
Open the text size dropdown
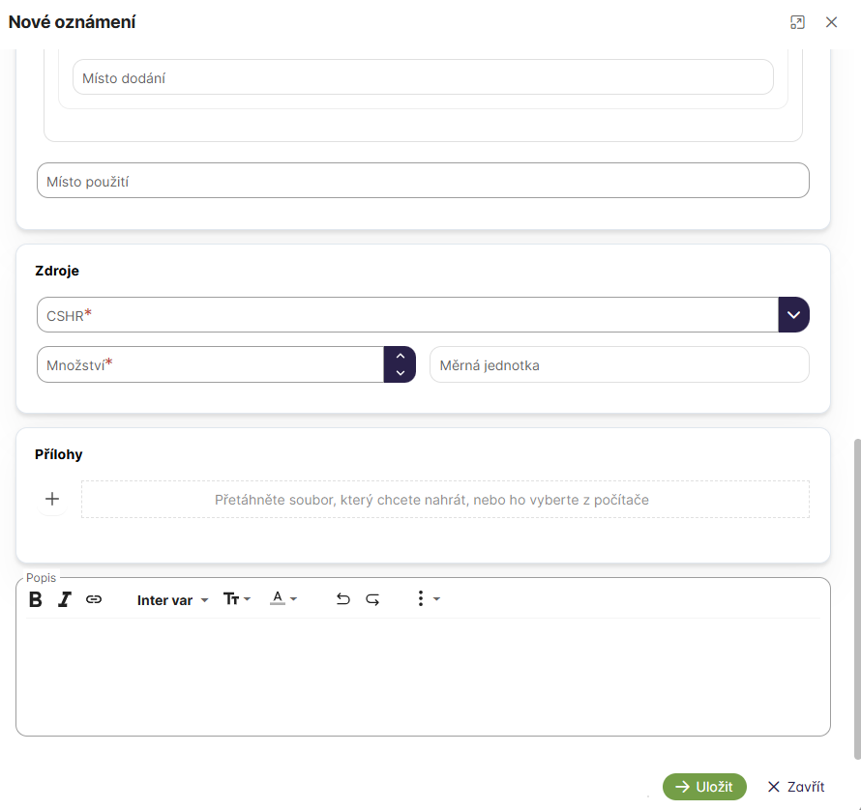click(x=237, y=599)
